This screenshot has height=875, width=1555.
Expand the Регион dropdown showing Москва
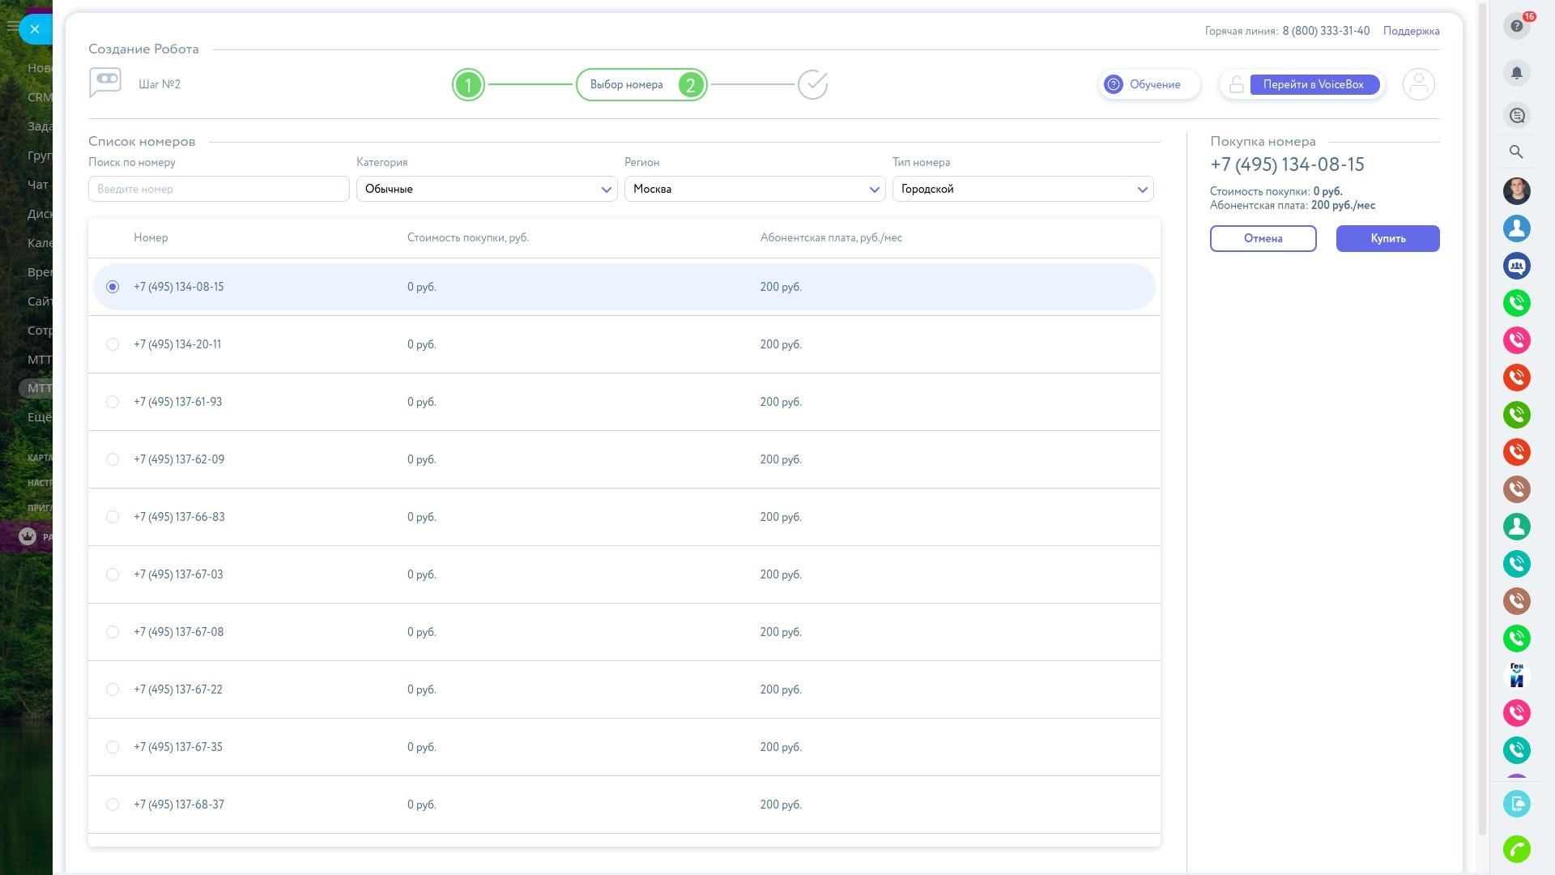754,189
